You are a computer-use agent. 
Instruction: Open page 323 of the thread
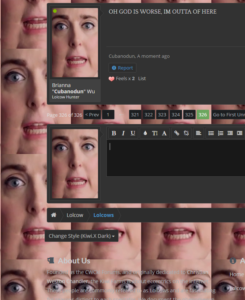(x=162, y=115)
